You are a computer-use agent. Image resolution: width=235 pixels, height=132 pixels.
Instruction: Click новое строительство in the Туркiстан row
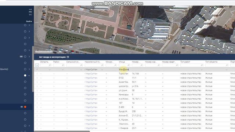[x=191, y=74]
